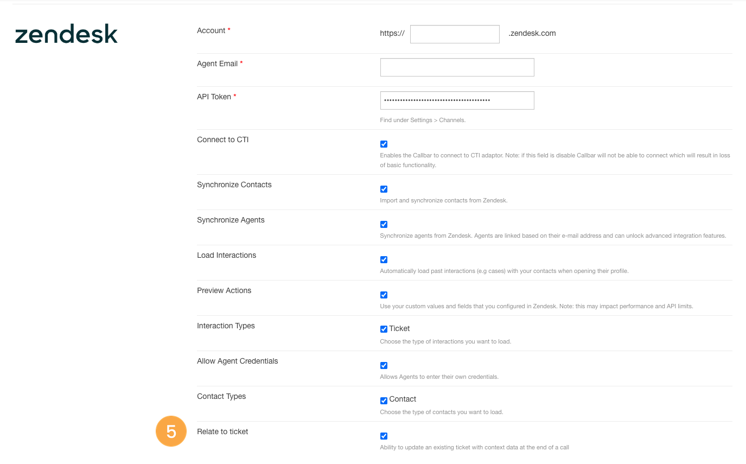Disable the Load Interactions setting
Viewport: 746px width, 464px height.
click(x=384, y=259)
